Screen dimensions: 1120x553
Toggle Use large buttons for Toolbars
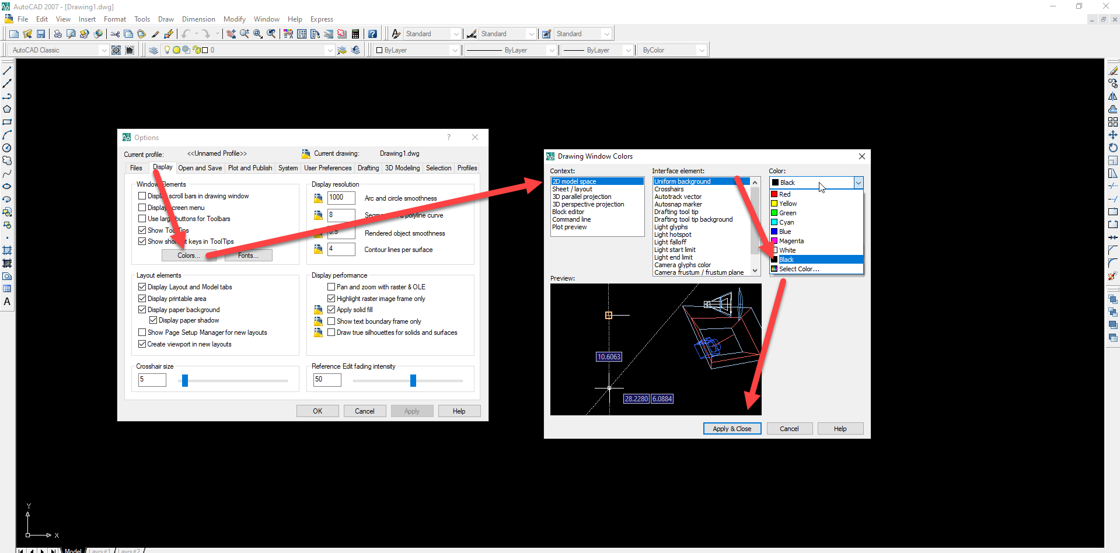[142, 219]
